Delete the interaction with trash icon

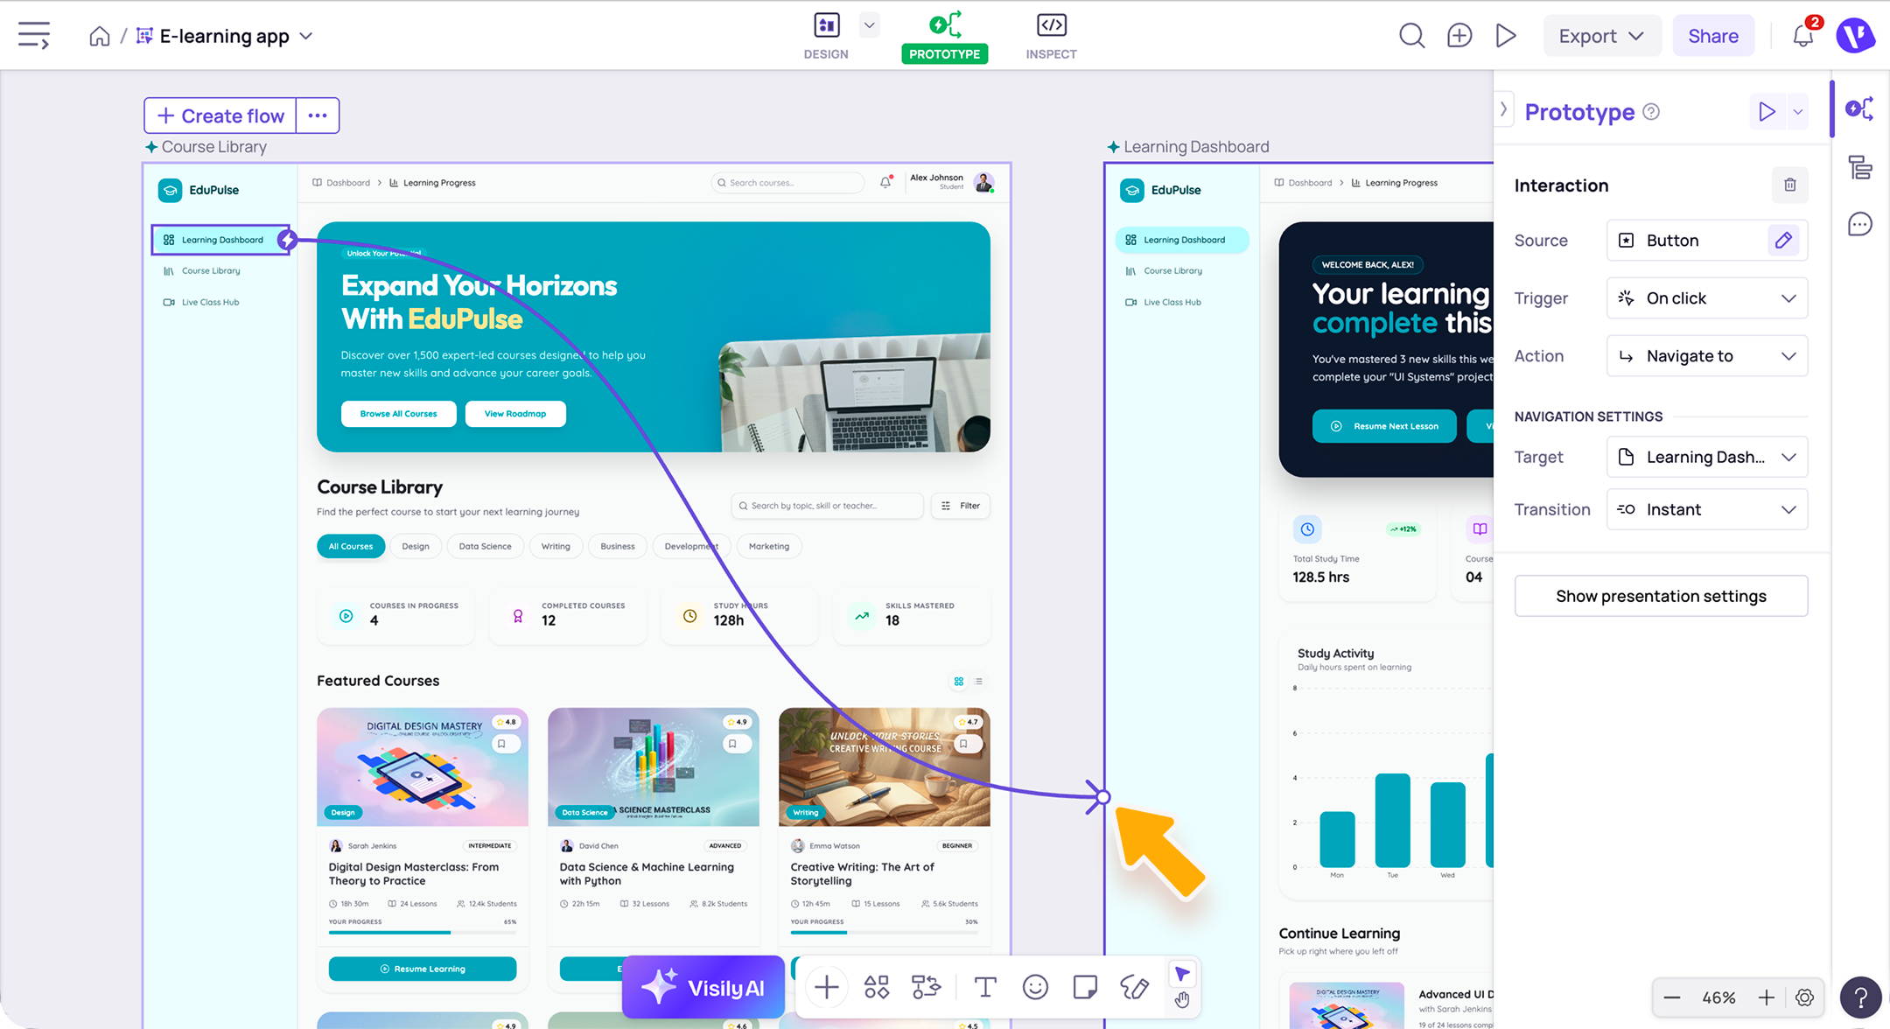click(x=1790, y=185)
